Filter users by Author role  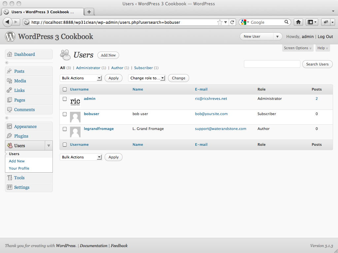click(x=117, y=67)
